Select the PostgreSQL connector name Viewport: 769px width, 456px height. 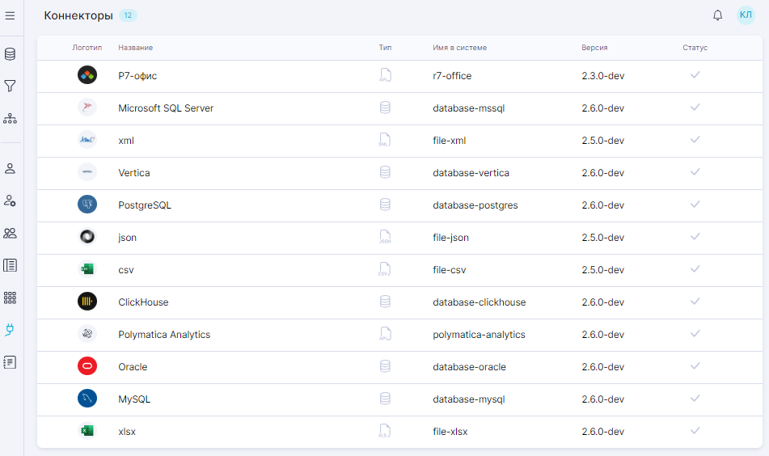pyautogui.click(x=145, y=205)
